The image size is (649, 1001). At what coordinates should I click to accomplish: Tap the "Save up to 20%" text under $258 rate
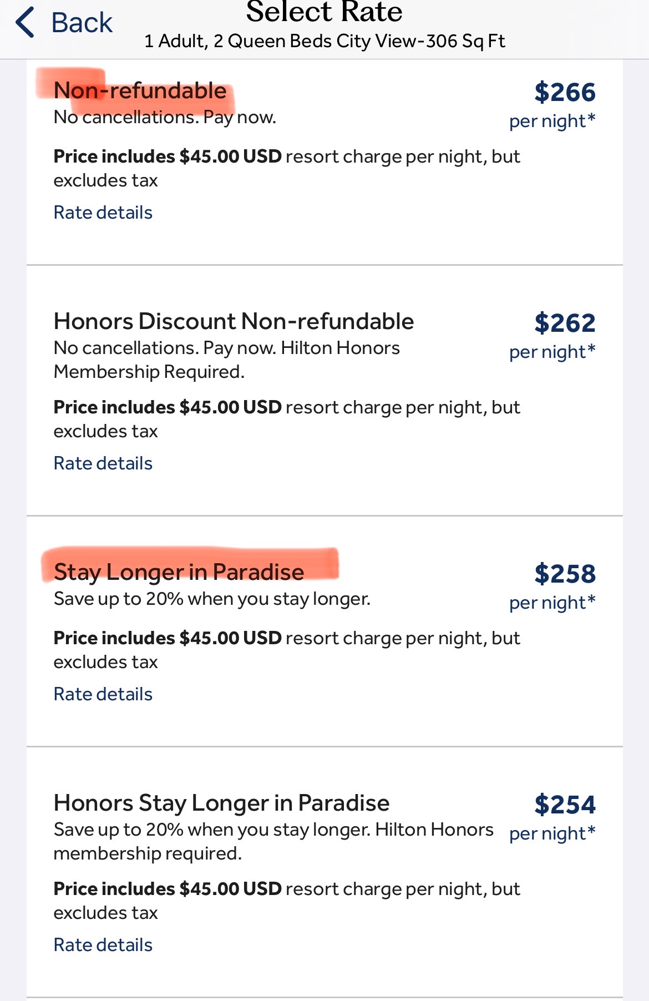[x=212, y=599]
